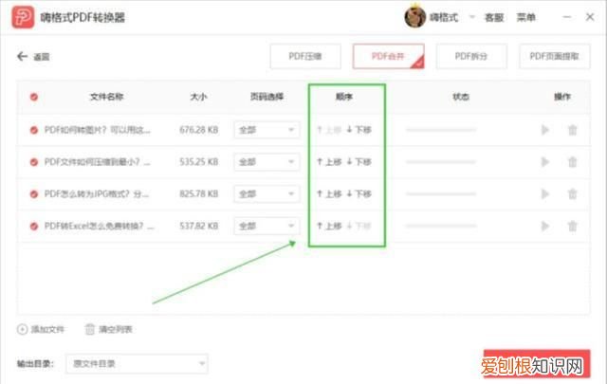The height and width of the screenshot is (384, 607).
Task: Uncheck the PDF如何转图片 file checkbox
Action: pos(34,130)
